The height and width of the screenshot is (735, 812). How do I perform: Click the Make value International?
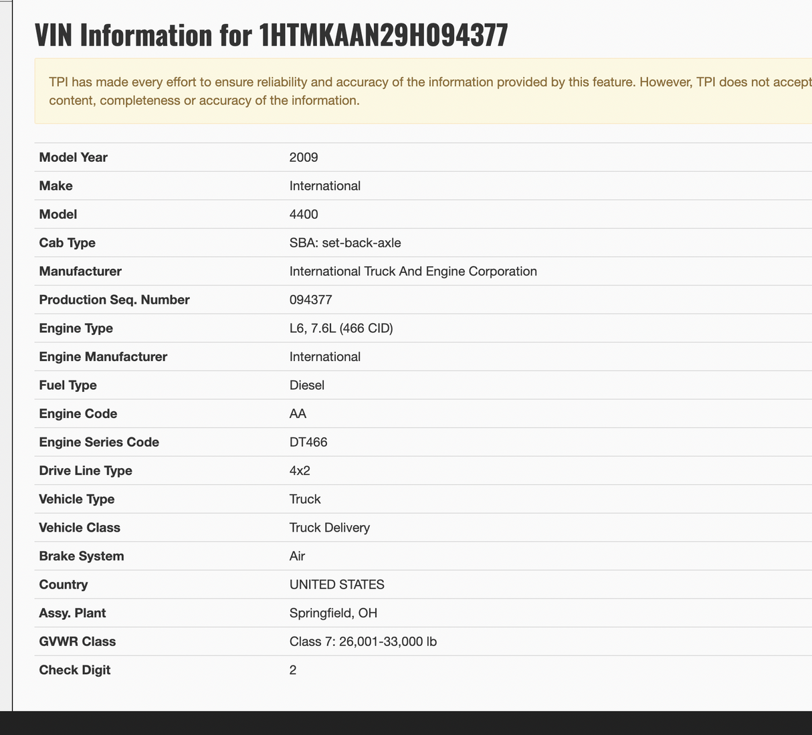(324, 186)
